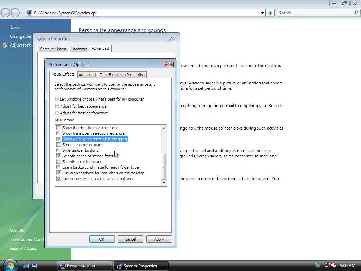Uncheck Smooth edges of screen fonts
361x271 pixels.
59,156
